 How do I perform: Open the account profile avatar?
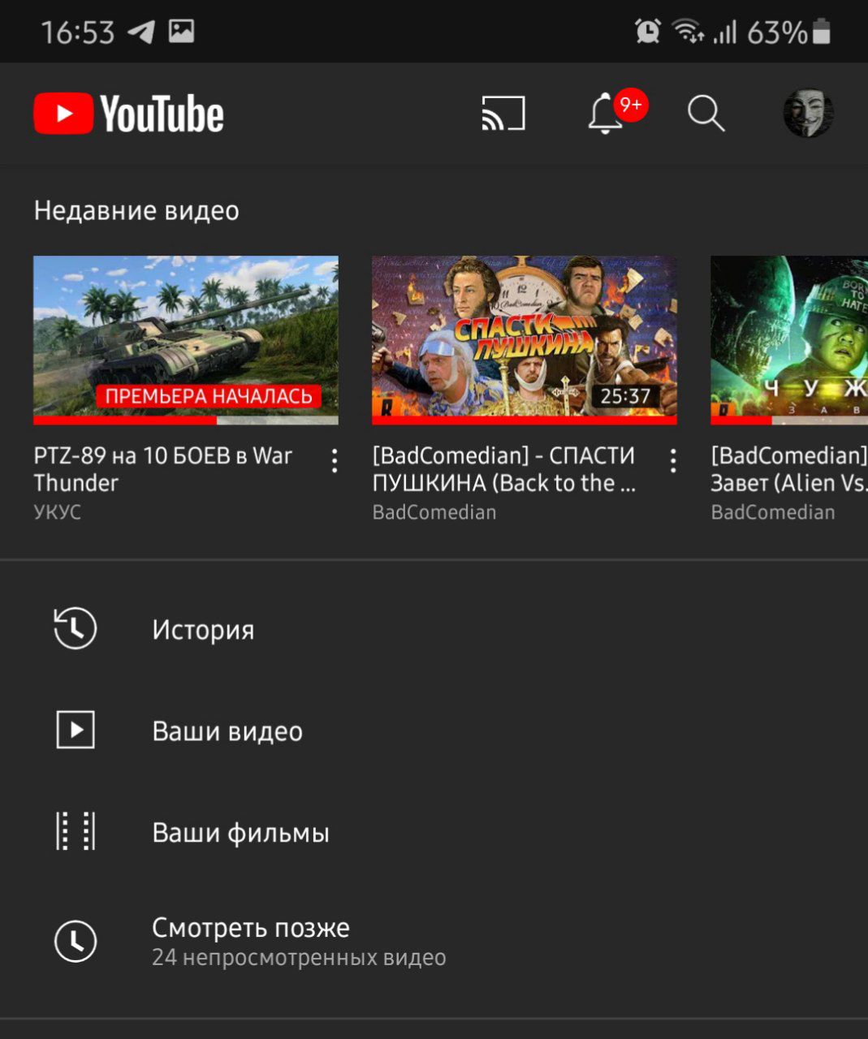808,114
